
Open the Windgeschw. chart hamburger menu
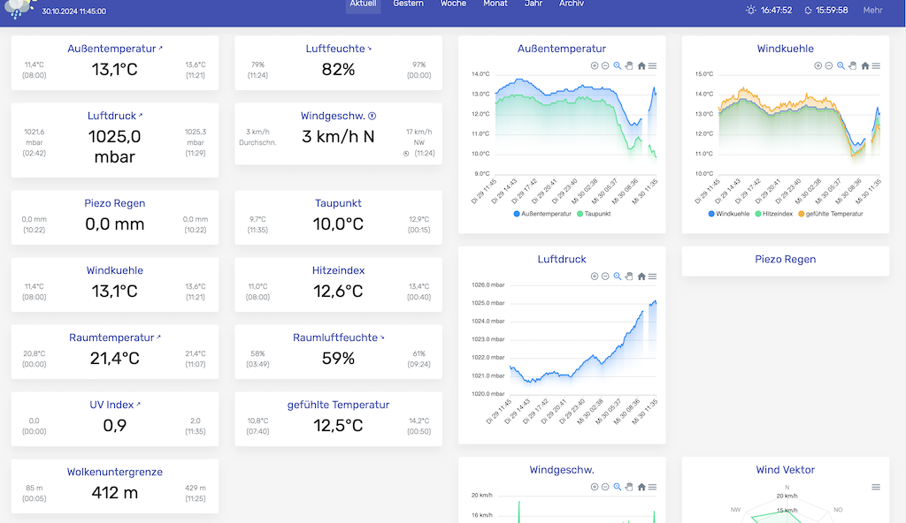pos(652,487)
